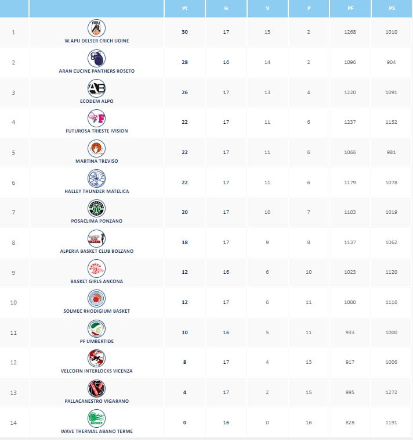Viewport: 413px width, 440px height.
Task: Open the Futurosa Trieste iVision logo
Action: click(x=97, y=119)
